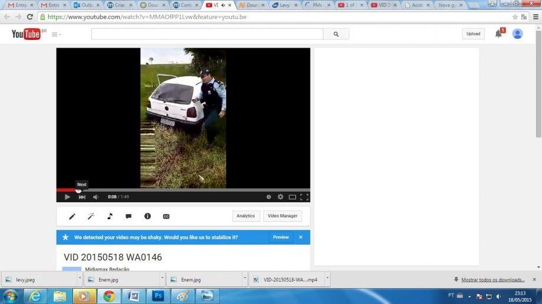The height and width of the screenshot is (304, 542).
Task: Toggle theater mode on the player
Action: pos(292,197)
